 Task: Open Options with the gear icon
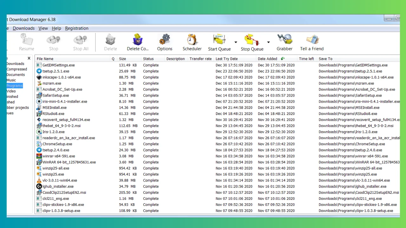165,39
